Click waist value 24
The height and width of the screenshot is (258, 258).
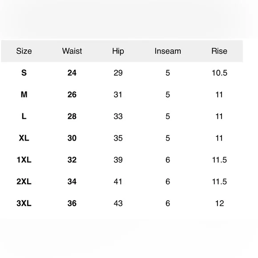tap(72, 73)
